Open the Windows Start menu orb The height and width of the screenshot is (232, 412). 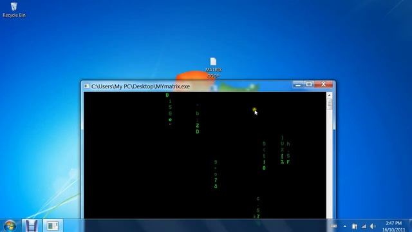pos(10,226)
